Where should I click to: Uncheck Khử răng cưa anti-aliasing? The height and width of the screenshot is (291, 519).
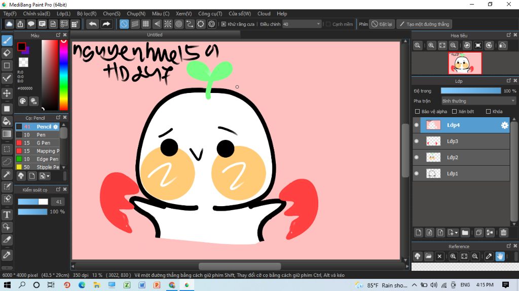tap(224, 24)
